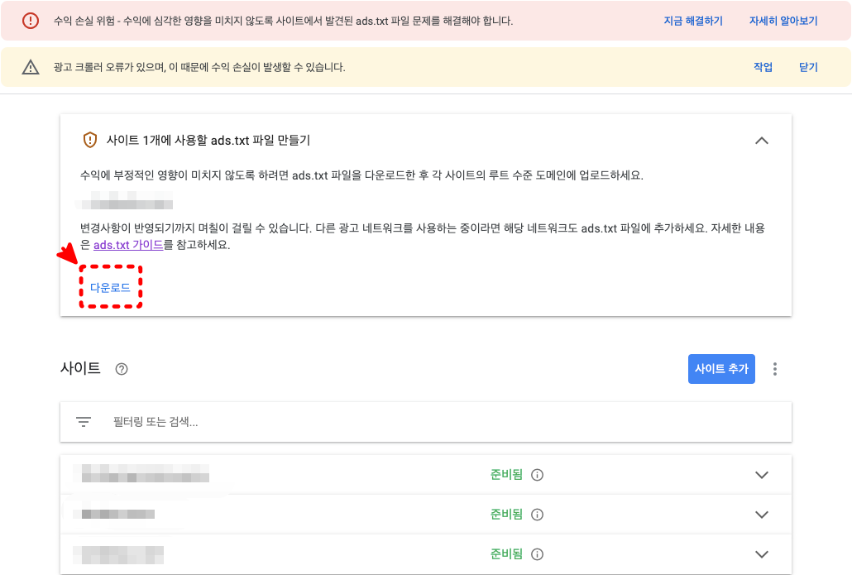Collapse the ads.txt 파일 만들기 card

[x=762, y=140]
